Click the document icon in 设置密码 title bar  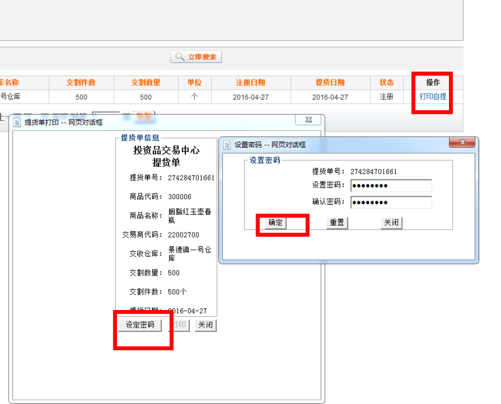click(227, 145)
